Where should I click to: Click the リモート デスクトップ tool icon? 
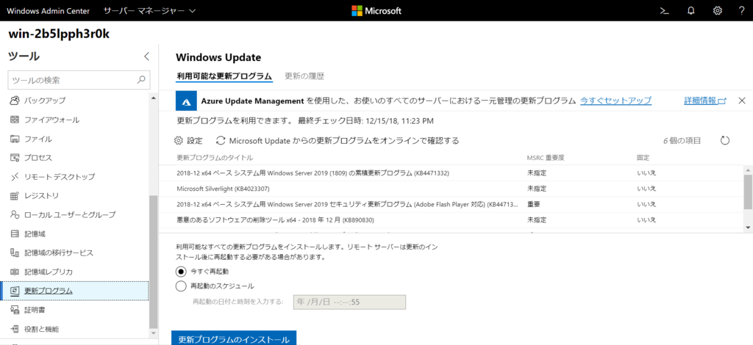(15, 177)
